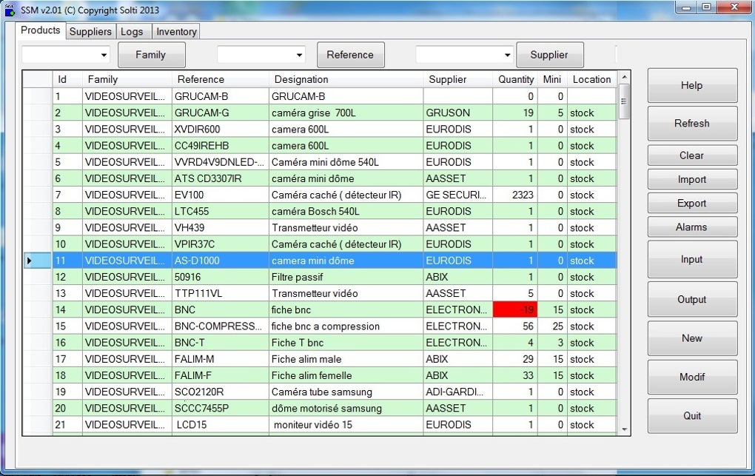This screenshot has width=755, height=476.
Task: Select row header of row 1
Action: pyautogui.click(x=37, y=96)
